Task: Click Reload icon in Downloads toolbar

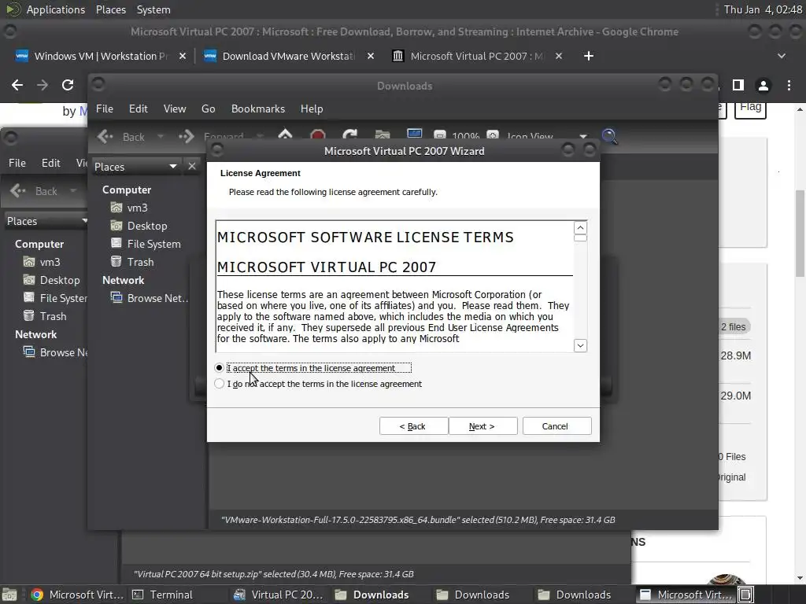Action: coord(350,135)
